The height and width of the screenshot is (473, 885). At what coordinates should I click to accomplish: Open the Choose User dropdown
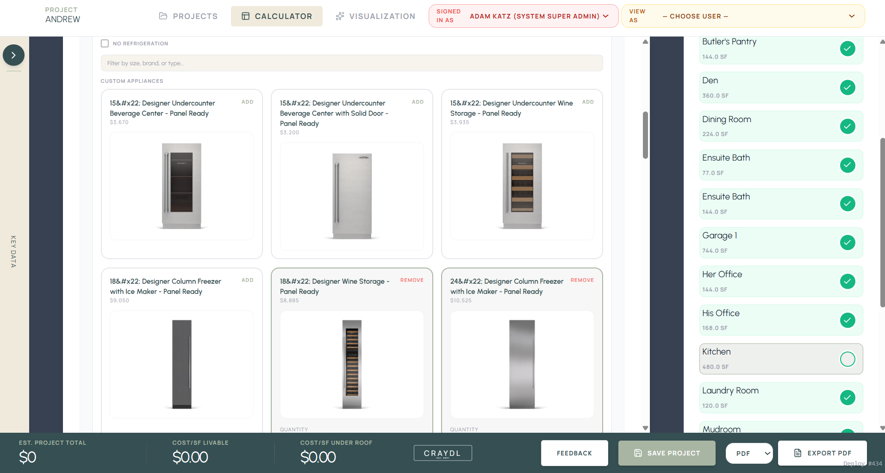point(743,16)
